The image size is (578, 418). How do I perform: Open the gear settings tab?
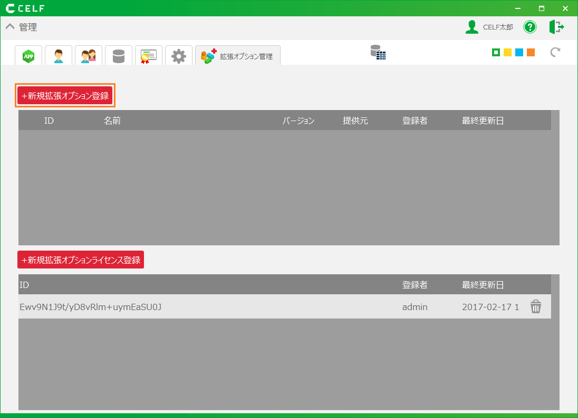pos(179,56)
